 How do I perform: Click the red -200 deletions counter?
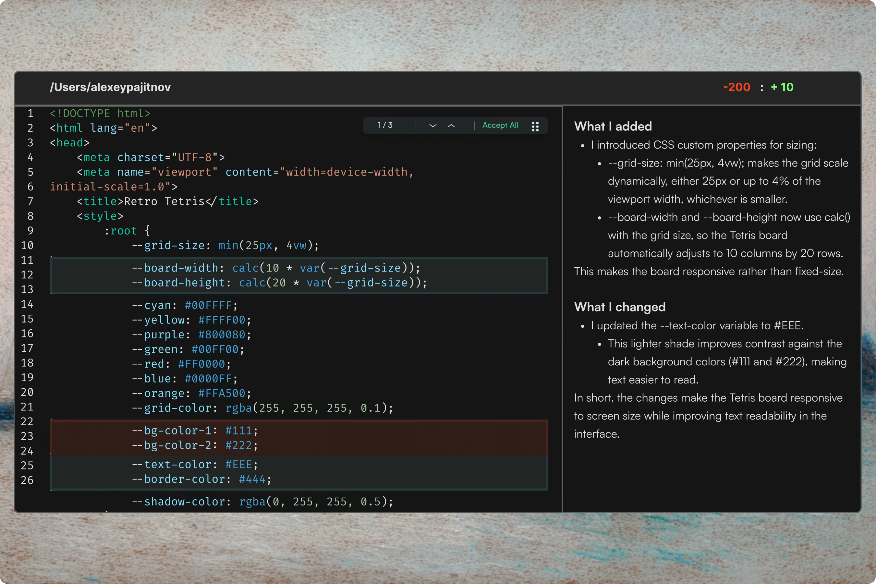737,87
